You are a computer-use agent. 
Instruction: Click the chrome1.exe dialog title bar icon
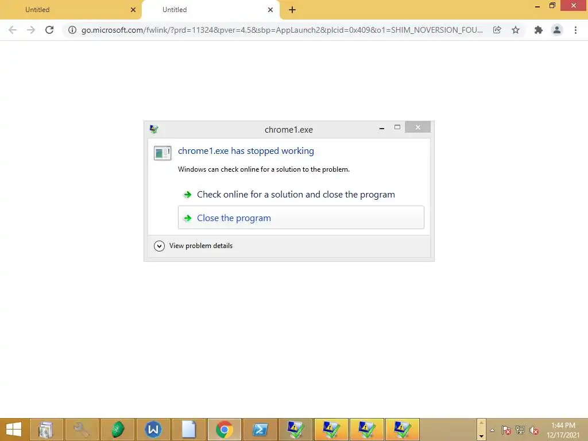click(154, 129)
